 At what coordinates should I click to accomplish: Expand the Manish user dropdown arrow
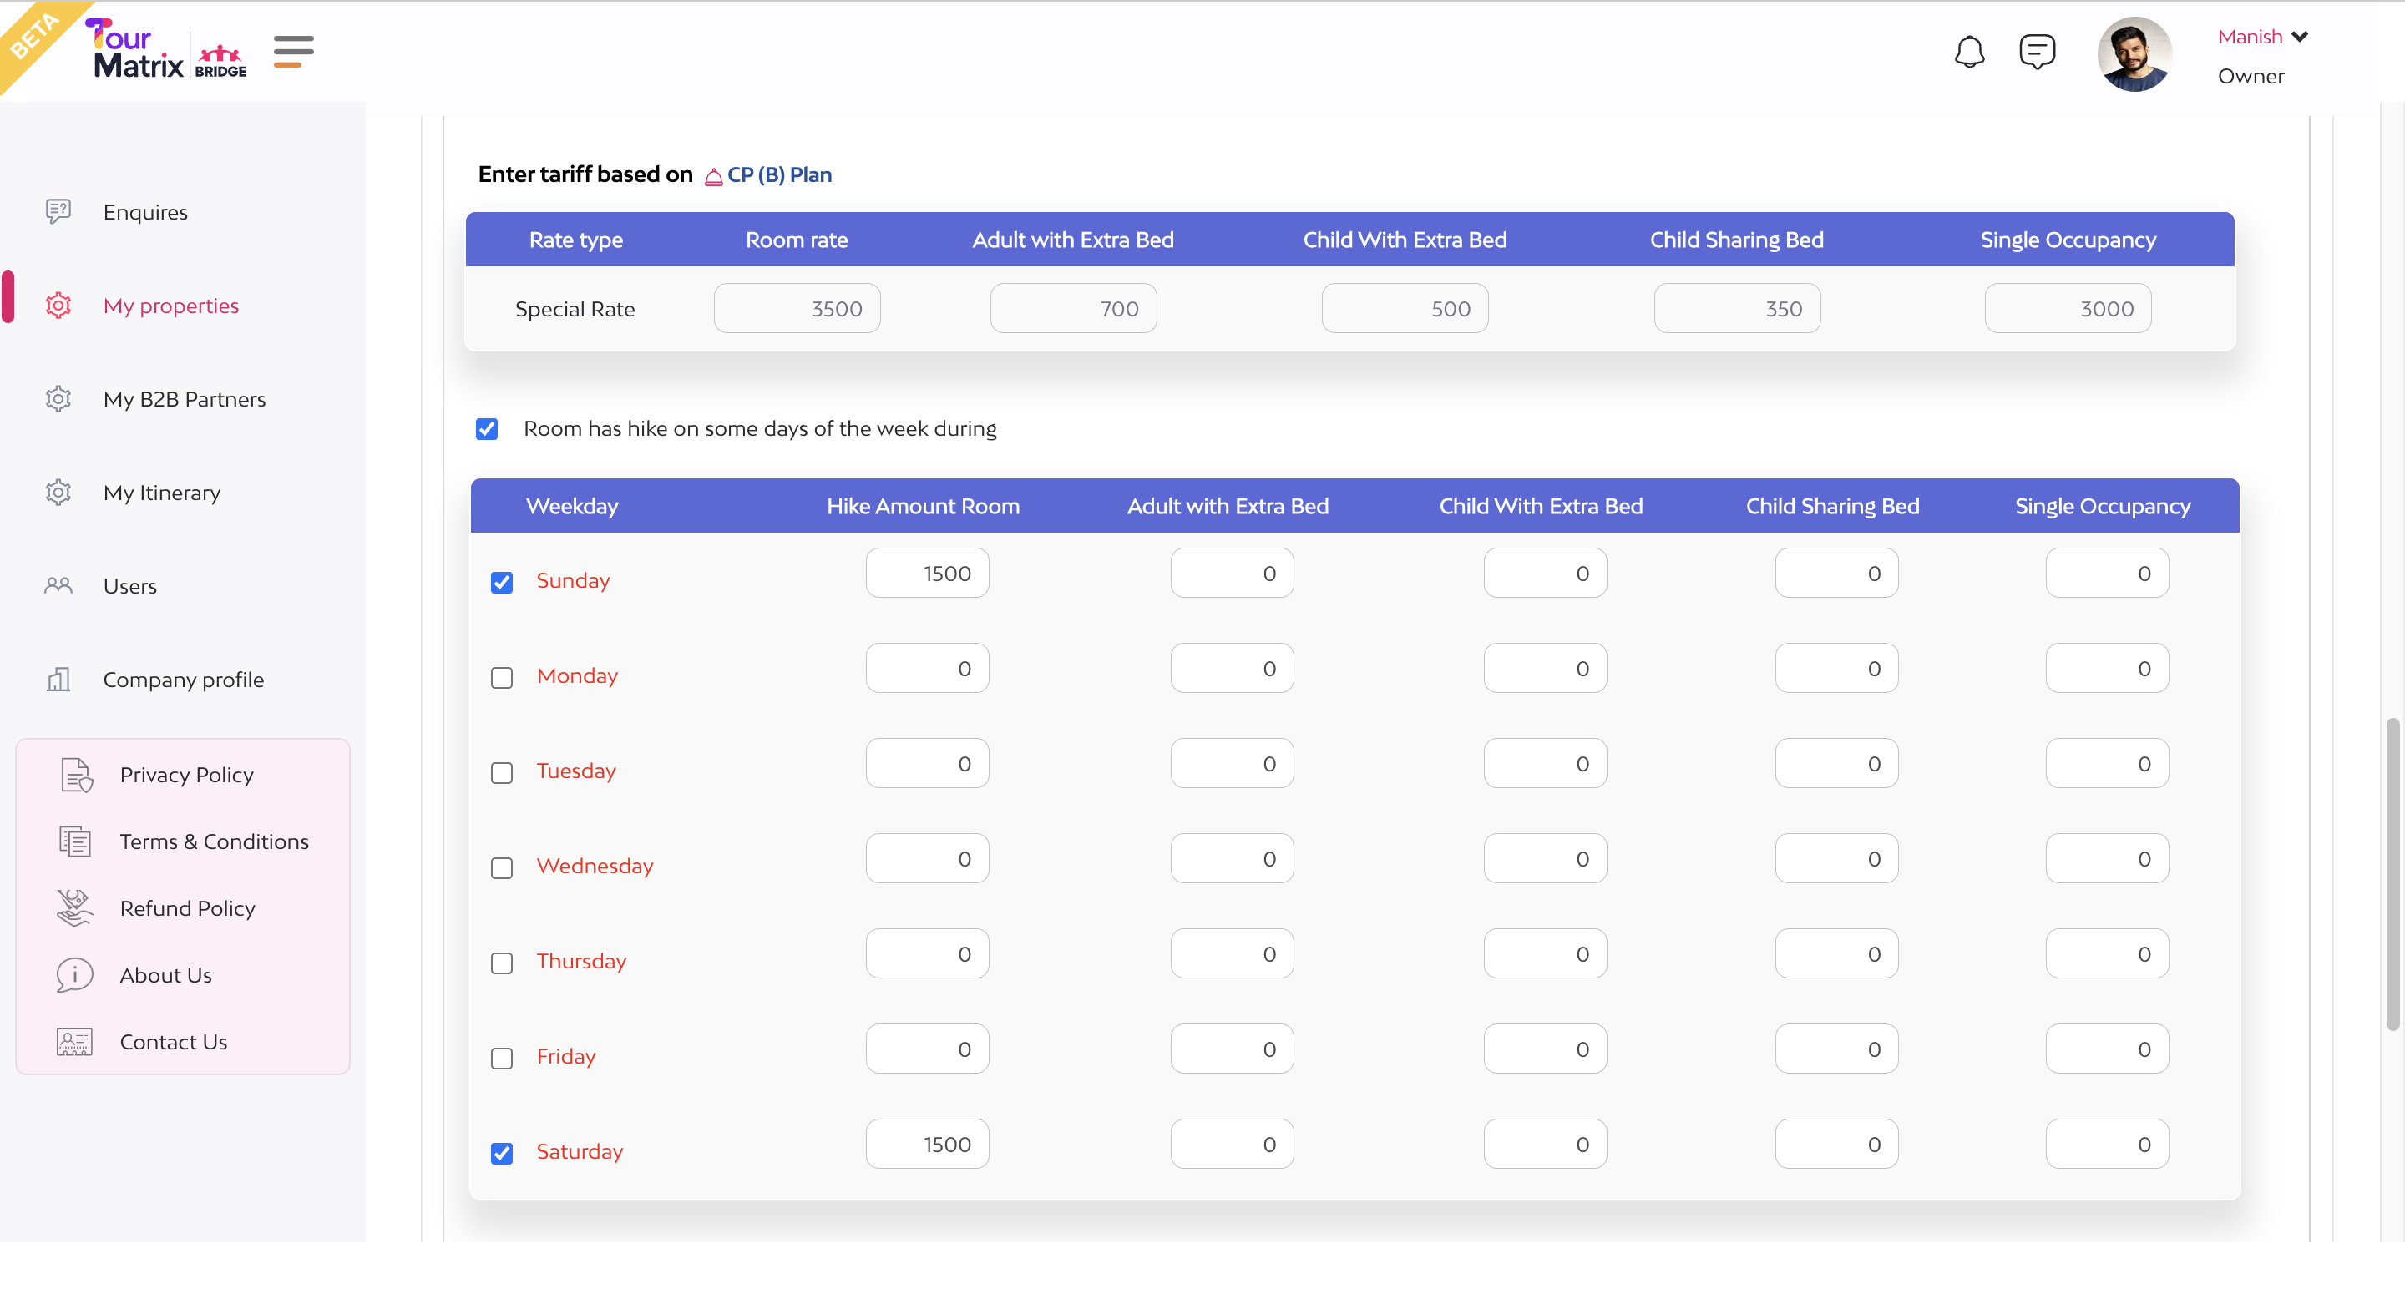pyautogui.click(x=2301, y=37)
